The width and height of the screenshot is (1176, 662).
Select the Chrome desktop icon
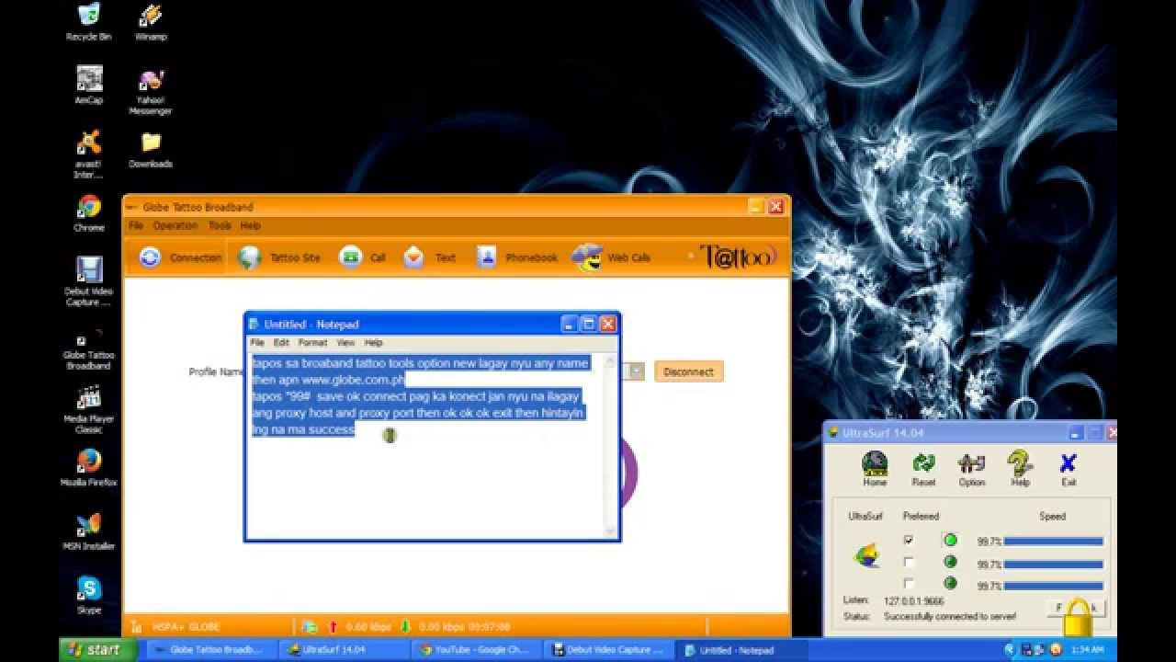pyautogui.click(x=89, y=212)
